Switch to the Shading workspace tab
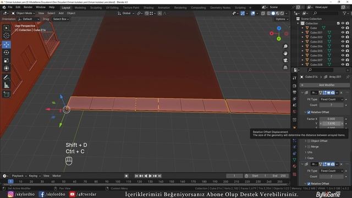 point(148,8)
